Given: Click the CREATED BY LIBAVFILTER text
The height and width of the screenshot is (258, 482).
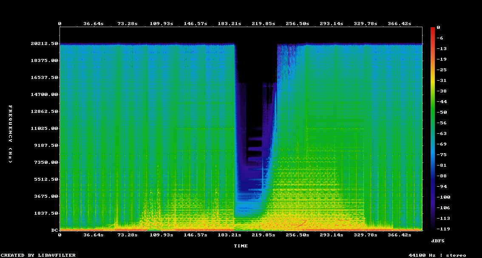Looking at the screenshot, I should (x=38, y=255).
